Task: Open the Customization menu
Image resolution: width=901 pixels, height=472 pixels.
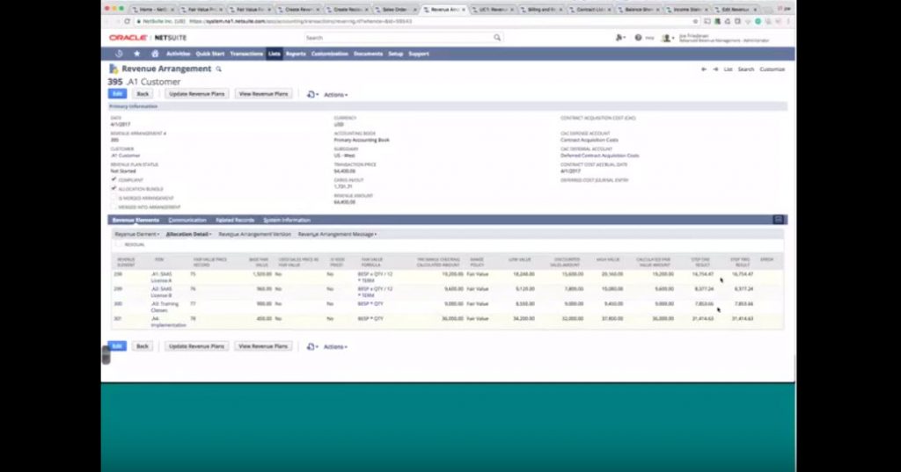Action: click(x=330, y=54)
